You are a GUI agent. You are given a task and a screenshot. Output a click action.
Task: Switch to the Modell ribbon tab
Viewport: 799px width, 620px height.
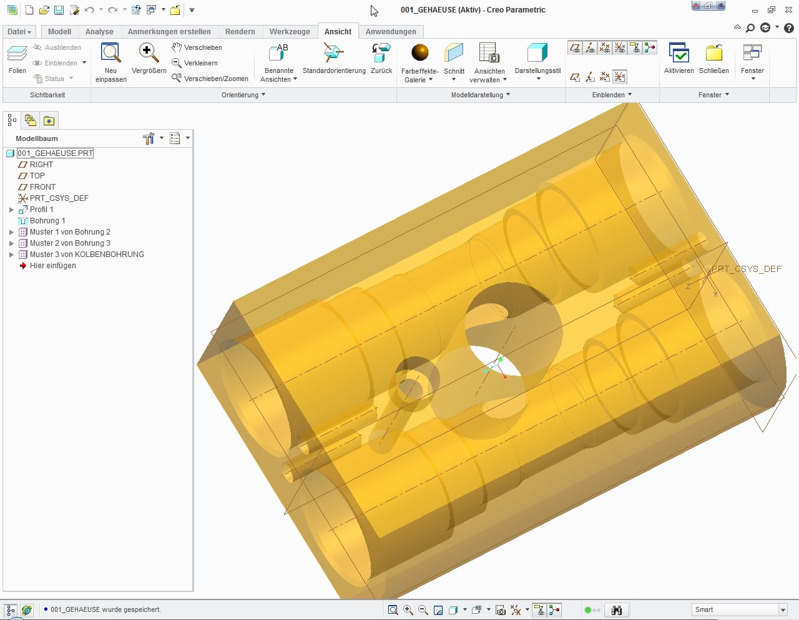(x=59, y=32)
